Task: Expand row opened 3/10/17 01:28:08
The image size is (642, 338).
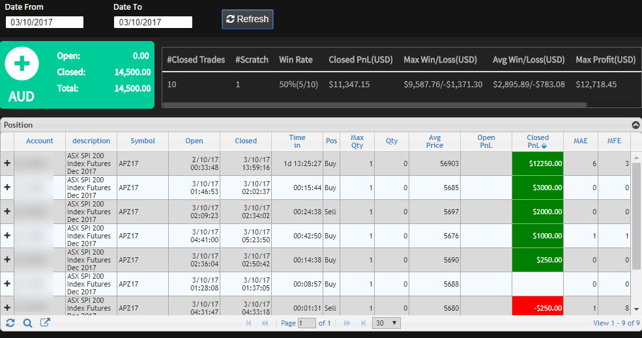Action: click(7, 284)
